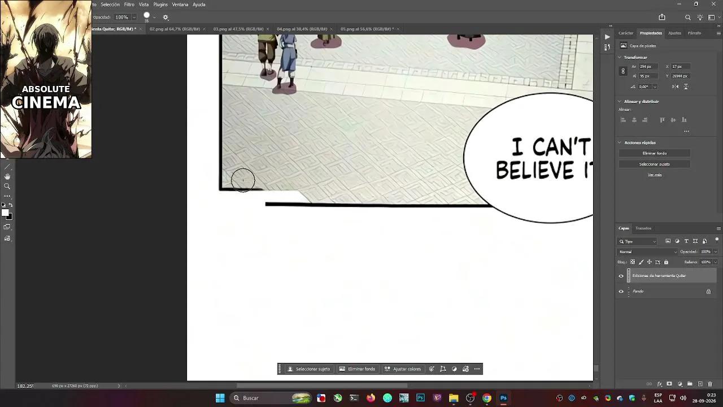
Task: Click the share icon in options bar
Action: click(x=662, y=18)
